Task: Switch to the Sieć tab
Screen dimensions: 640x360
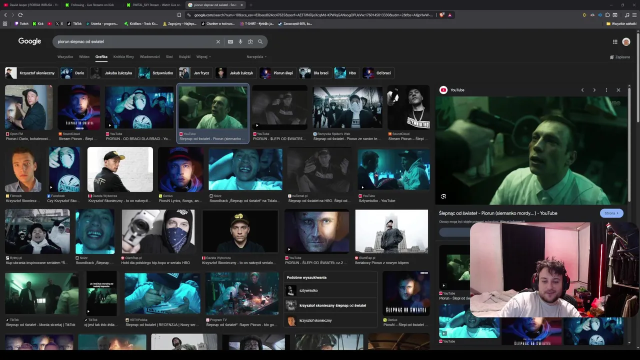Action: [x=169, y=56]
